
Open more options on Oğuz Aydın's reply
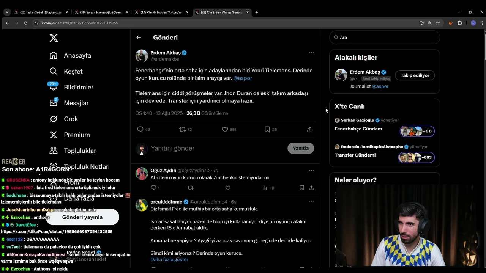311,171
